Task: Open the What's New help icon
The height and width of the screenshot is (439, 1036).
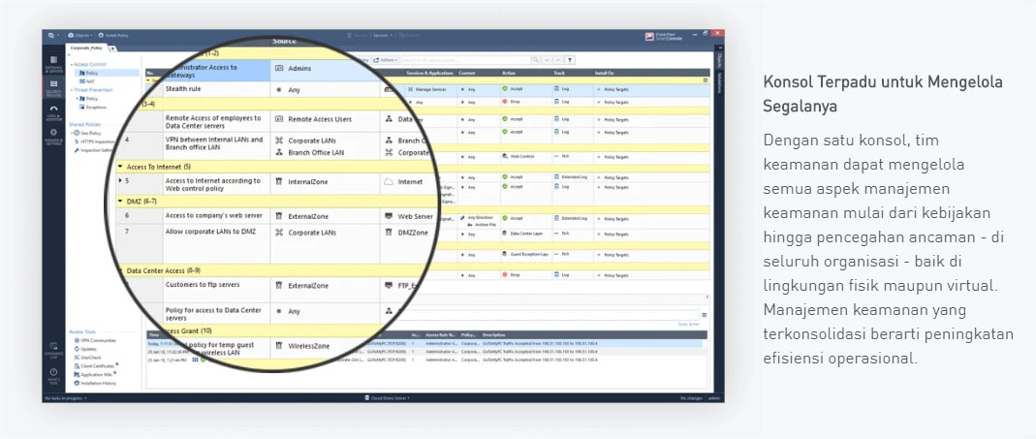Action: pos(53,376)
